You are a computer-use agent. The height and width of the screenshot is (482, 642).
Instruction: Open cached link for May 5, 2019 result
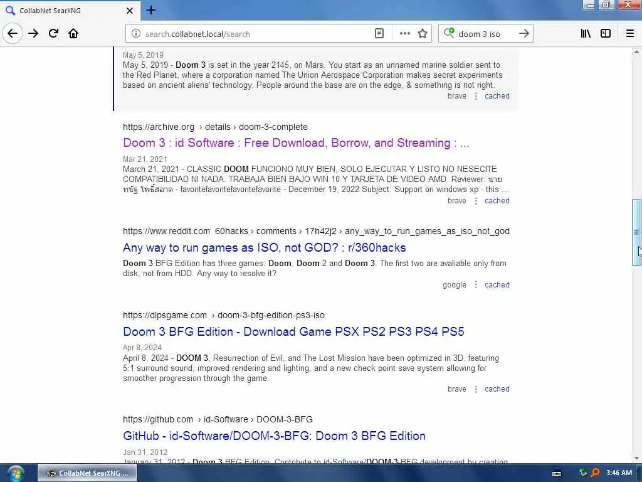tap(497, 96)
